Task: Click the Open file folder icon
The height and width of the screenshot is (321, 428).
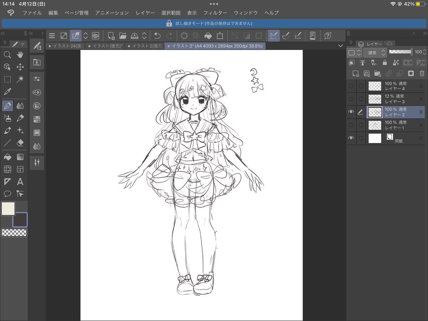Action: 123,35
